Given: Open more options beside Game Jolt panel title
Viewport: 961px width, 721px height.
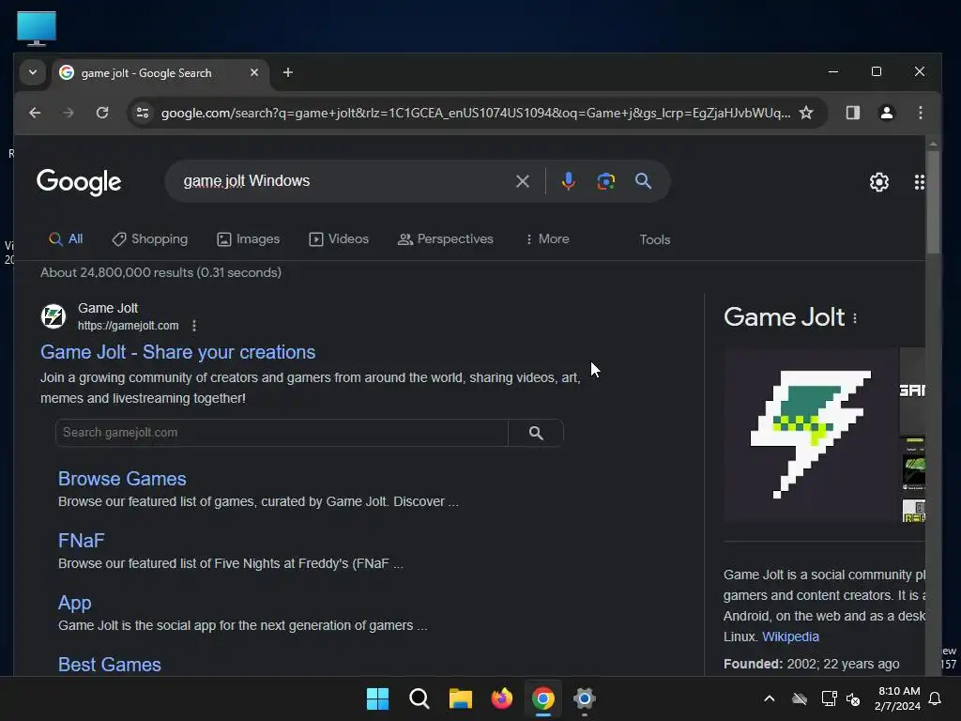Looking at the screenshot, I should [855, 318].
